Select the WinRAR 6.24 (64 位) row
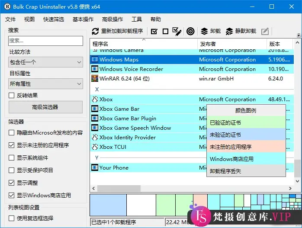The height and width of the screenshot is (228, 302). 192,79
